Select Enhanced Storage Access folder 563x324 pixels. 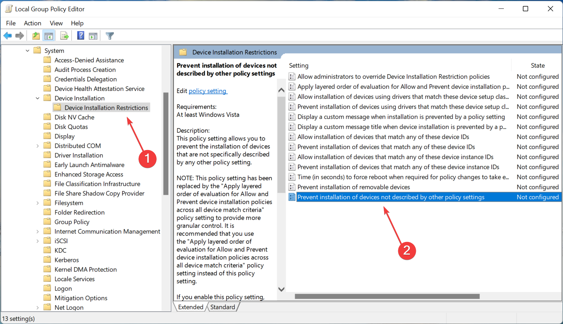(x=89, y=174)
